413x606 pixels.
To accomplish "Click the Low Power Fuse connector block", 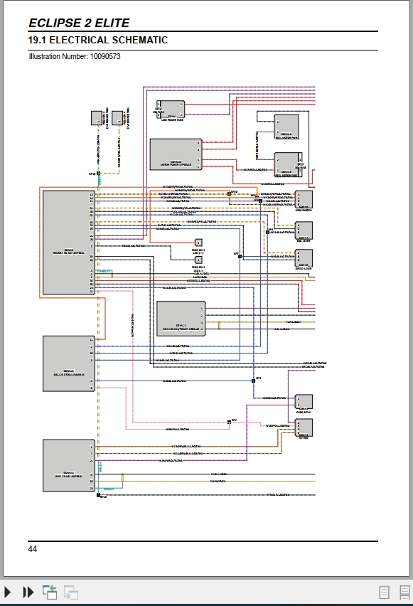I will click(x=171, y=110).
